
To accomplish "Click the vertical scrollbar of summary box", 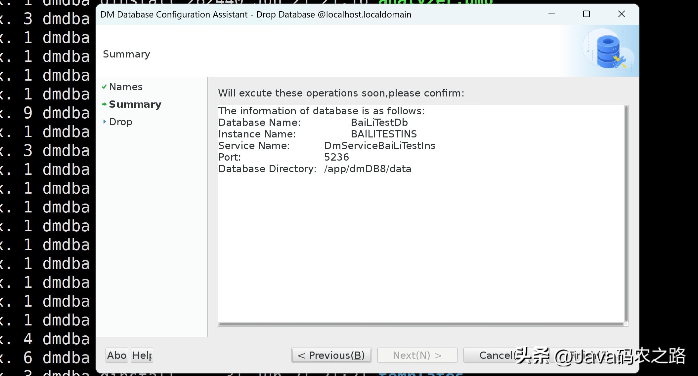I will point(626,213).
